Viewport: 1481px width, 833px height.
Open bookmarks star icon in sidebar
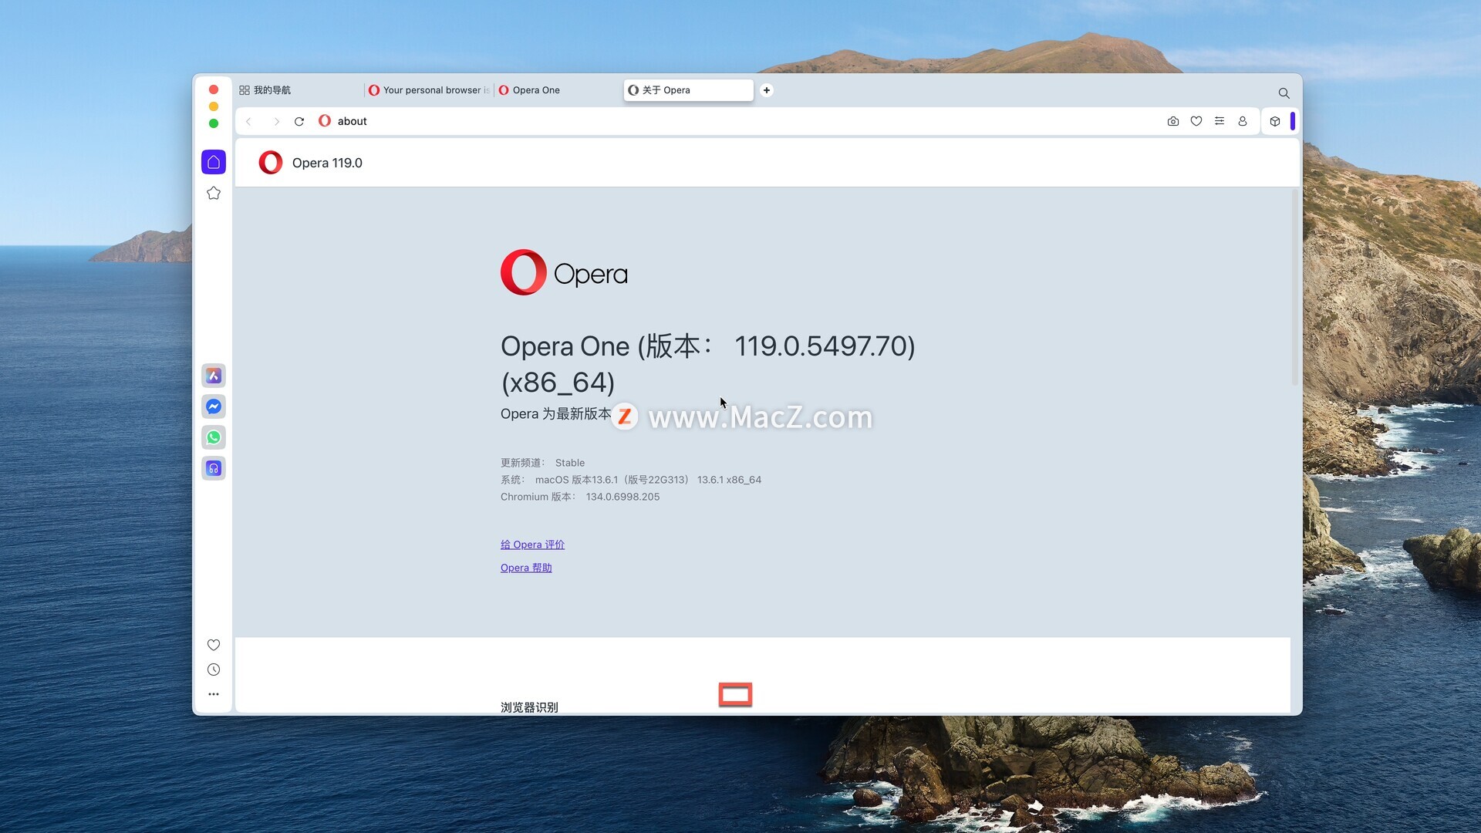(214, 193)
